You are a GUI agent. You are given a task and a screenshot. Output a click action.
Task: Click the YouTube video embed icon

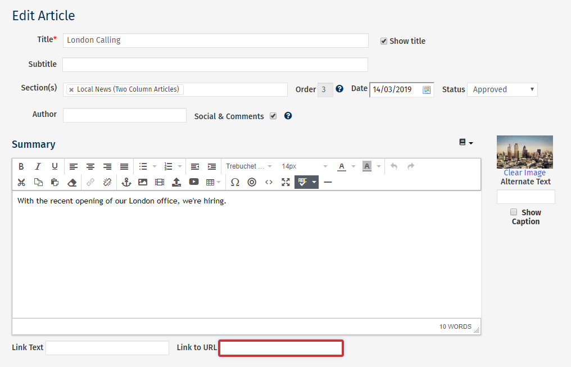pos(194,182)
